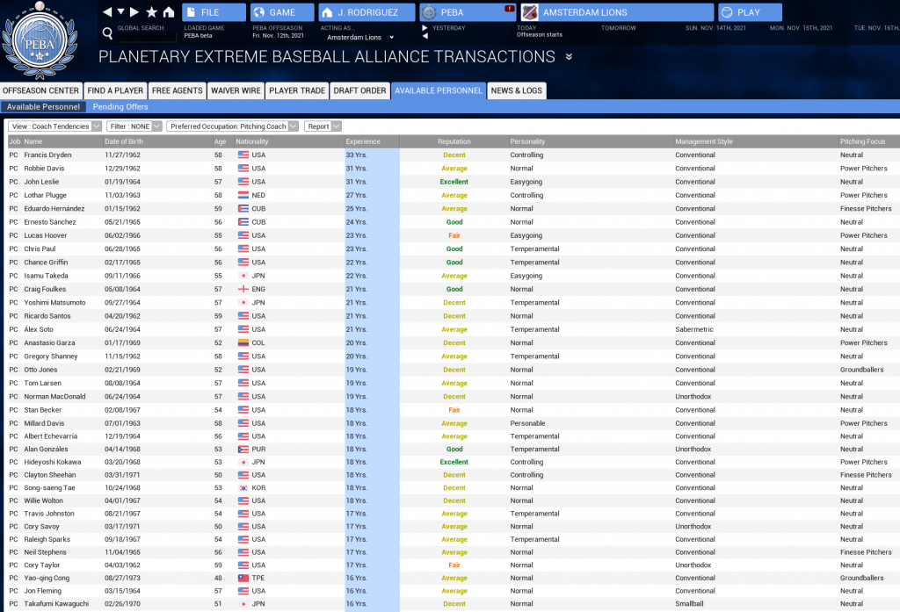Switch to the DRAFT ORDER tab
The height and width of the screenshot is (612, 900).
[x=359, y=90]
